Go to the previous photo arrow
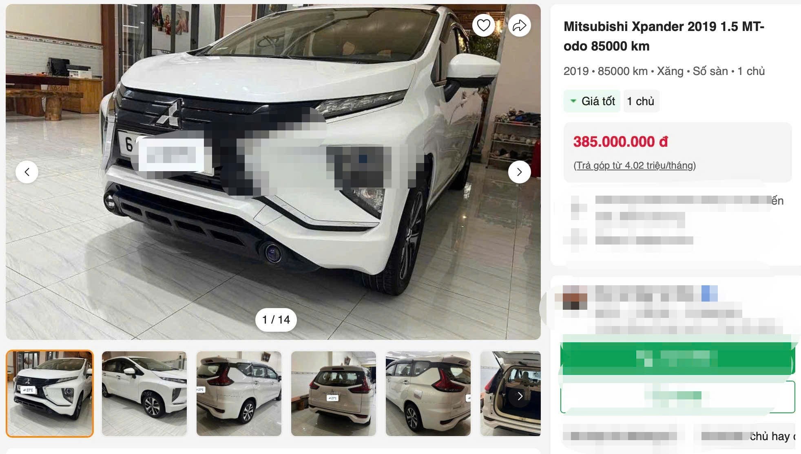The height and width of the screenshot is (454, 801). point(27,172)
